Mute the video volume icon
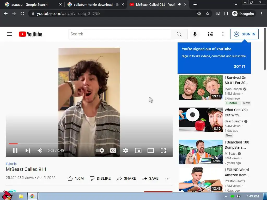The image size is (267, 200). click(x=40, y=151)
